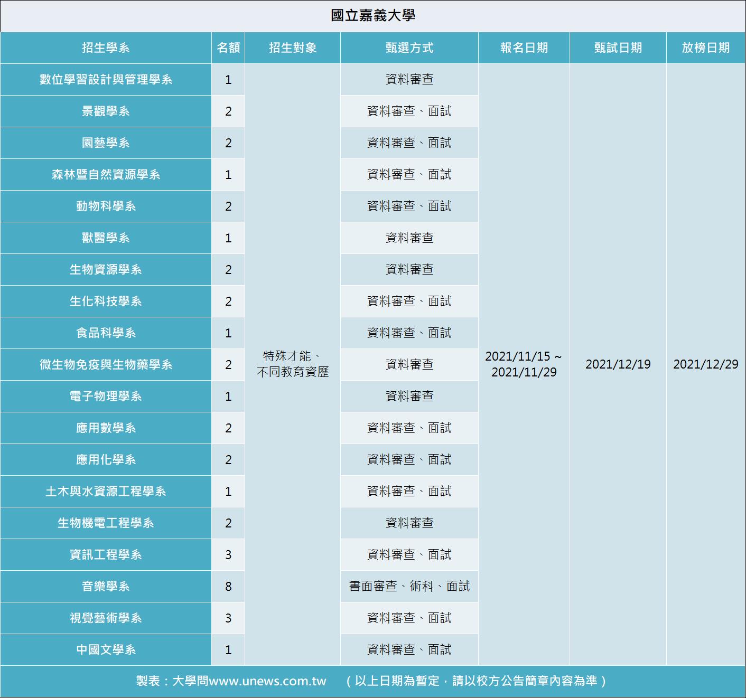Select the 招生學系 column header
This screenshot has width=746, height=698.
pyautogui.click(x=106, y=48)
